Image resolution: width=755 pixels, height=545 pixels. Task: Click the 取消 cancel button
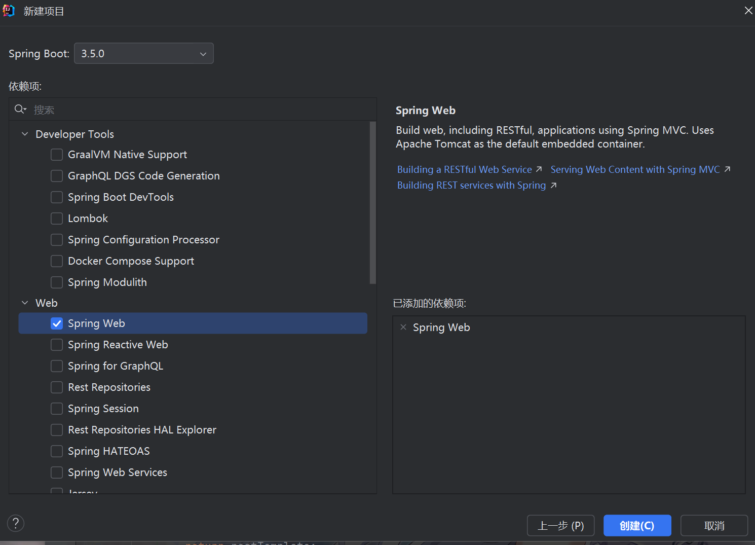[x=714, y=526]
